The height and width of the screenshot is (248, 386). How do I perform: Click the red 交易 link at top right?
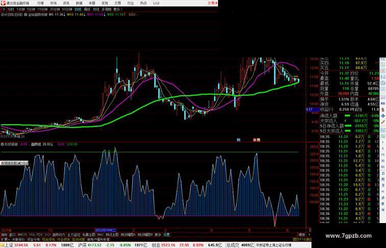(213, 3)
